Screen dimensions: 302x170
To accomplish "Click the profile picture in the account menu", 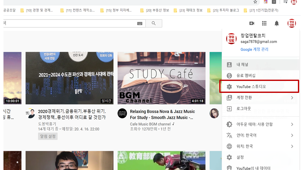I will pyautogui.click(x=231, y=39).
